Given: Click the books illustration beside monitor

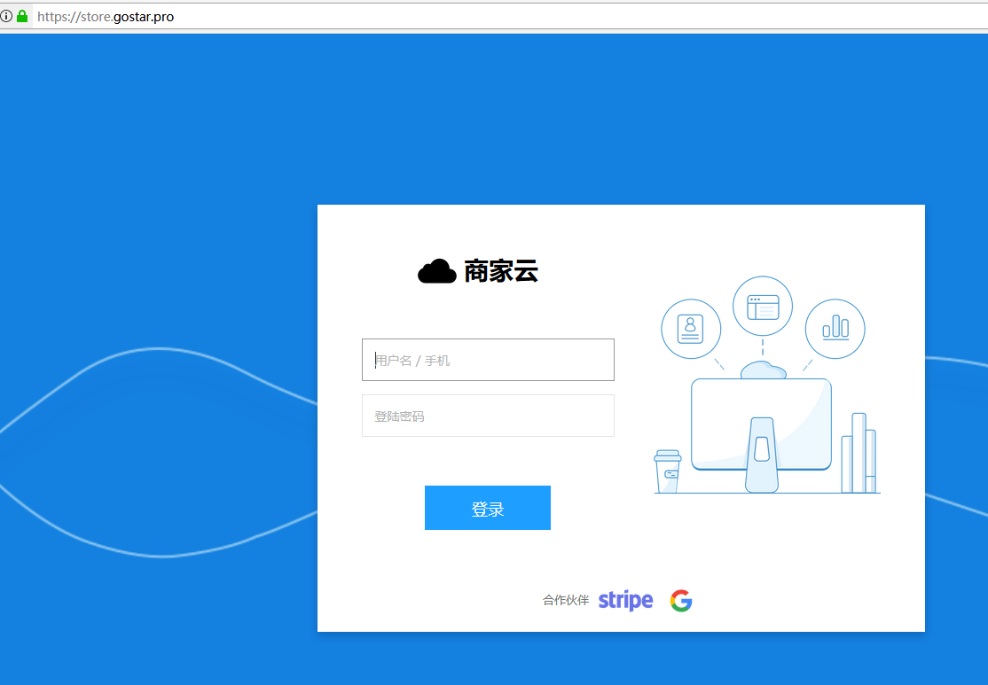Looking at the screenshot, I should point(859,453).
